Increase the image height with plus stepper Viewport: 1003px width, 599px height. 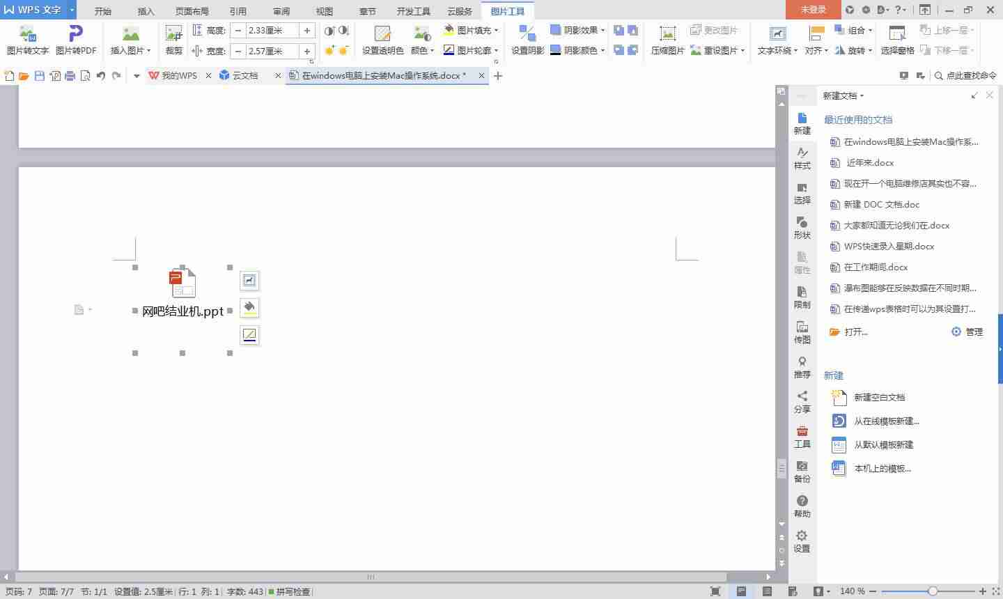point(307,31)
